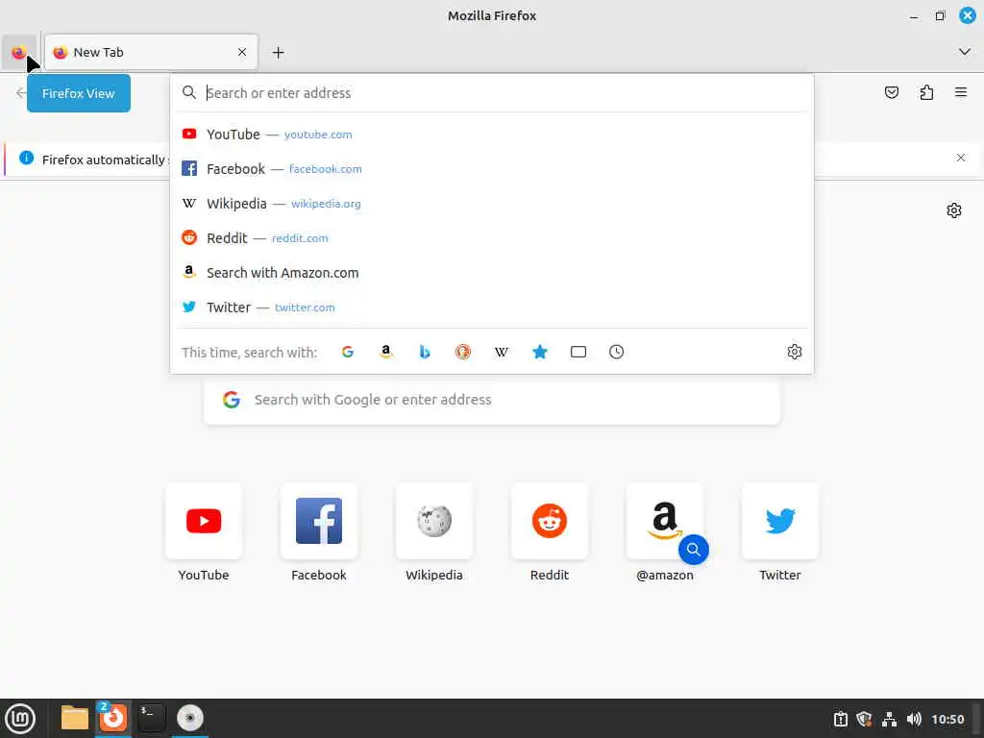
Task: Open the application hamburger menu
Action: pyautogui.click(x=961, y=93)
